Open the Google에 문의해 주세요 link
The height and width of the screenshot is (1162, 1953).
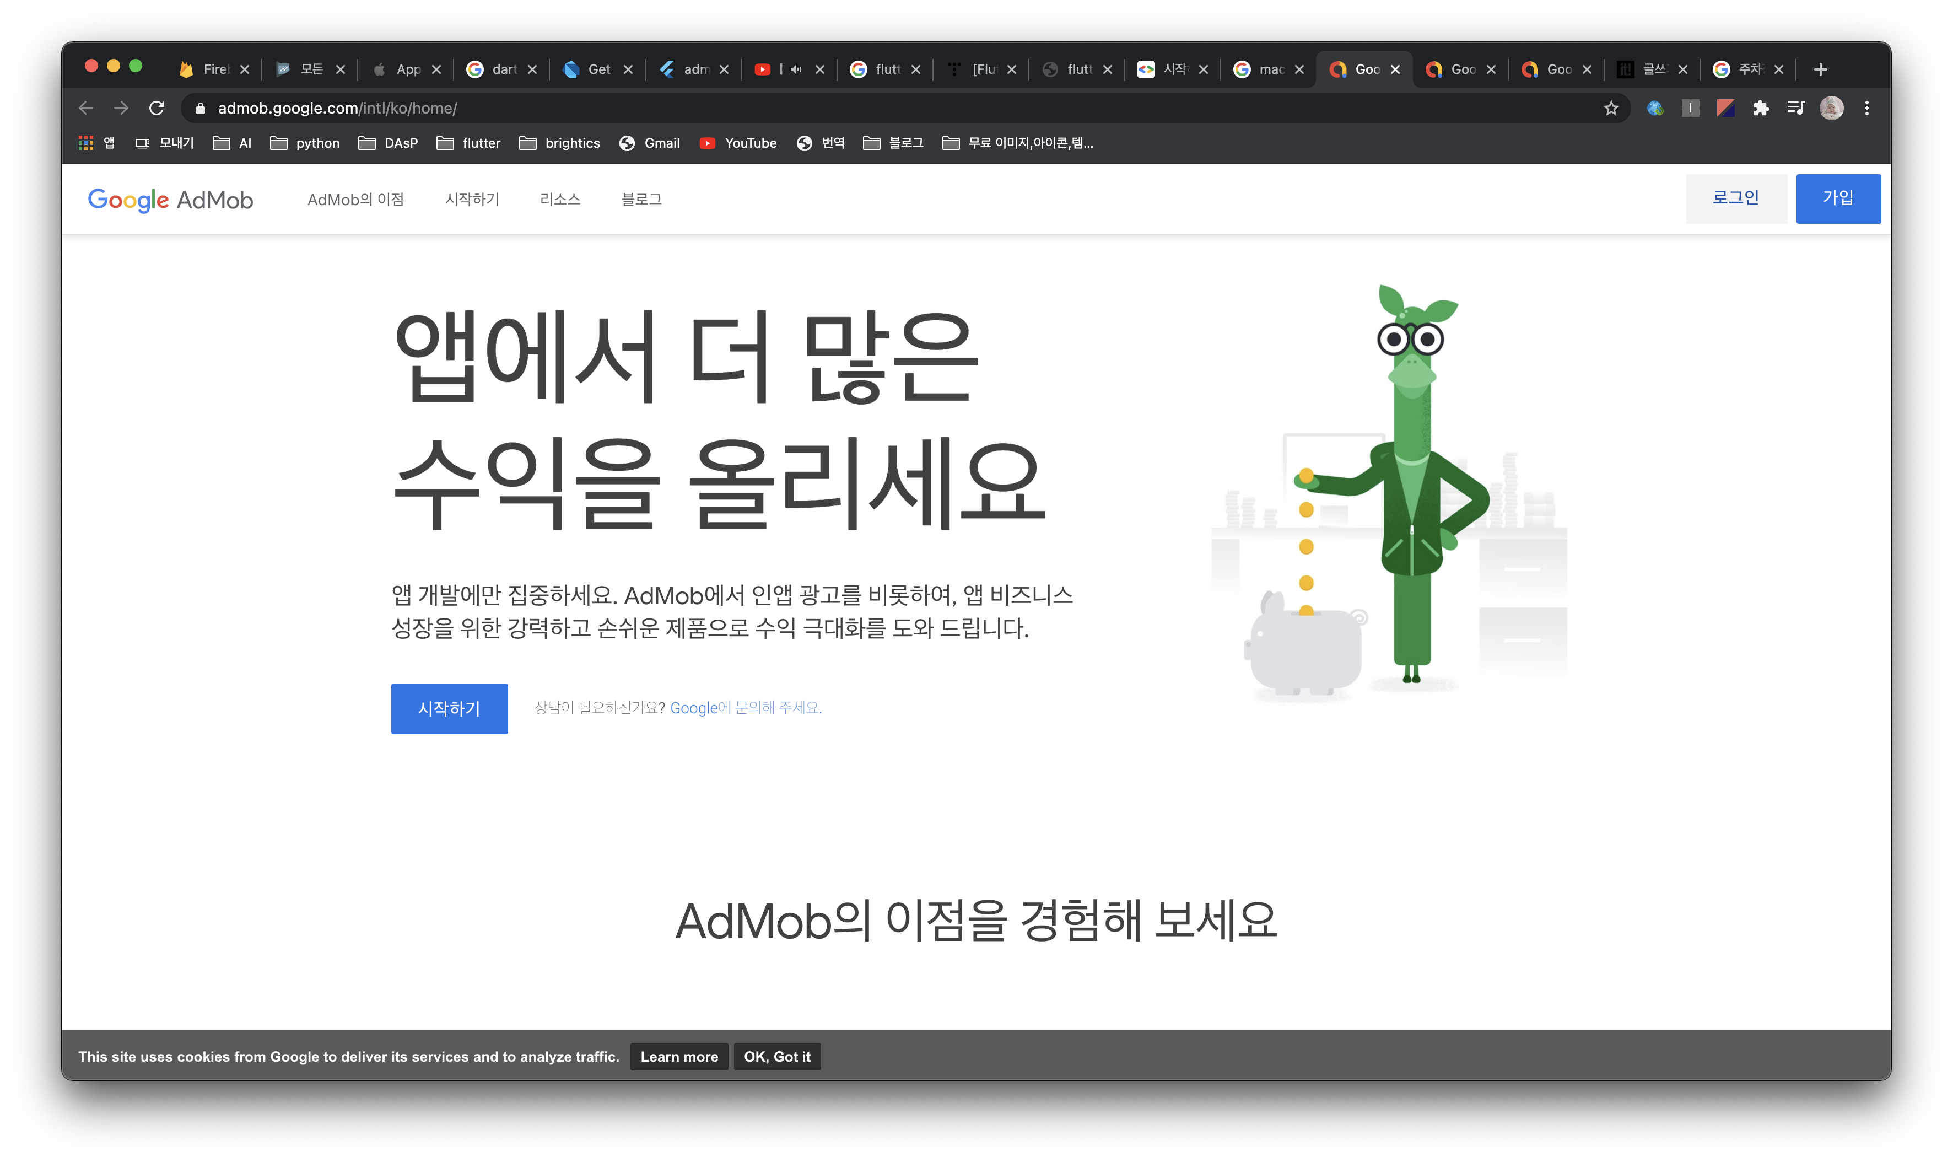tap(745, 708)
